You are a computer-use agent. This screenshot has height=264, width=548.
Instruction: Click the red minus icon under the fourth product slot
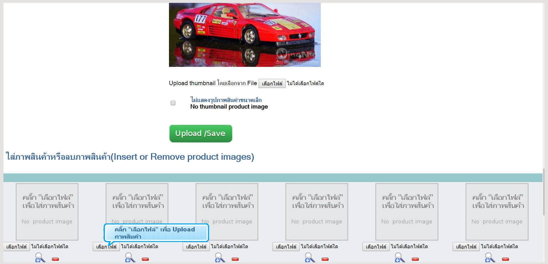point(325,259)
